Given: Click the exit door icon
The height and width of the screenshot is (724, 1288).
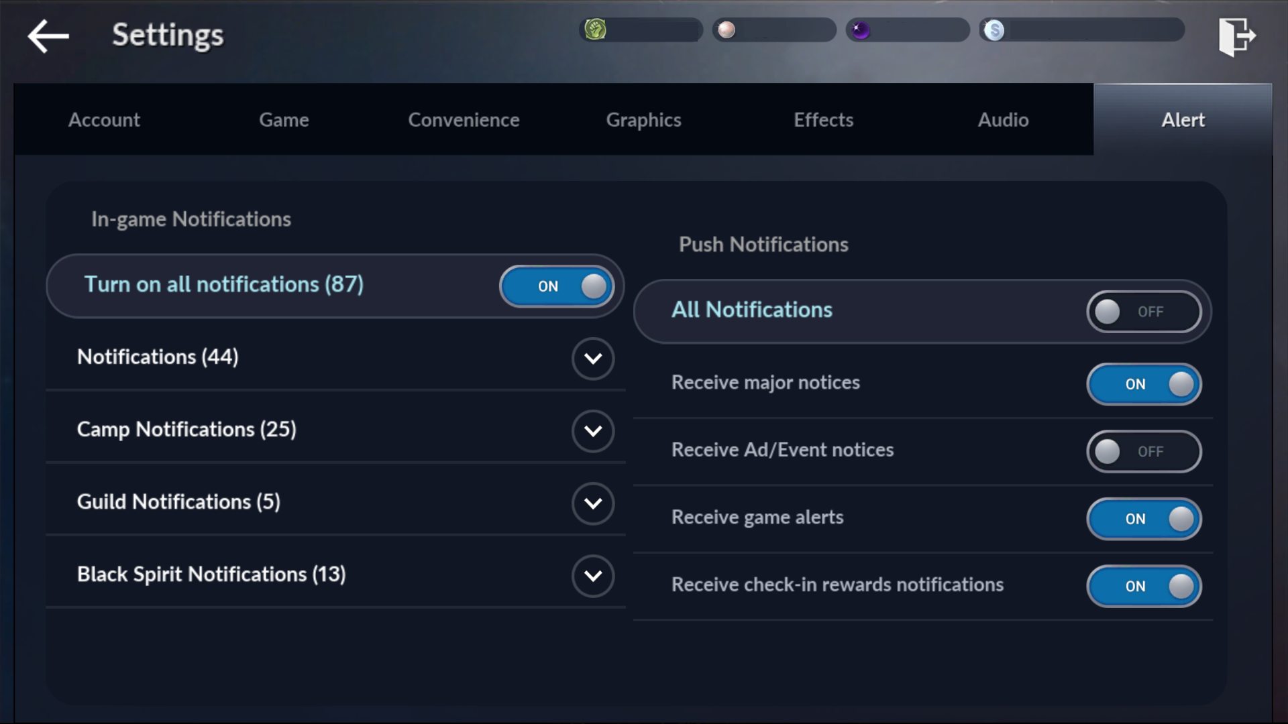Looking at the screenshot, I should click(1237, 36).
